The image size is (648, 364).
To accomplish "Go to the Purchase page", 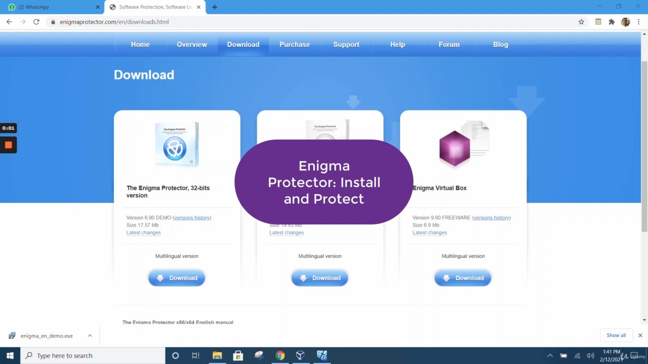I will click(295, 44).
